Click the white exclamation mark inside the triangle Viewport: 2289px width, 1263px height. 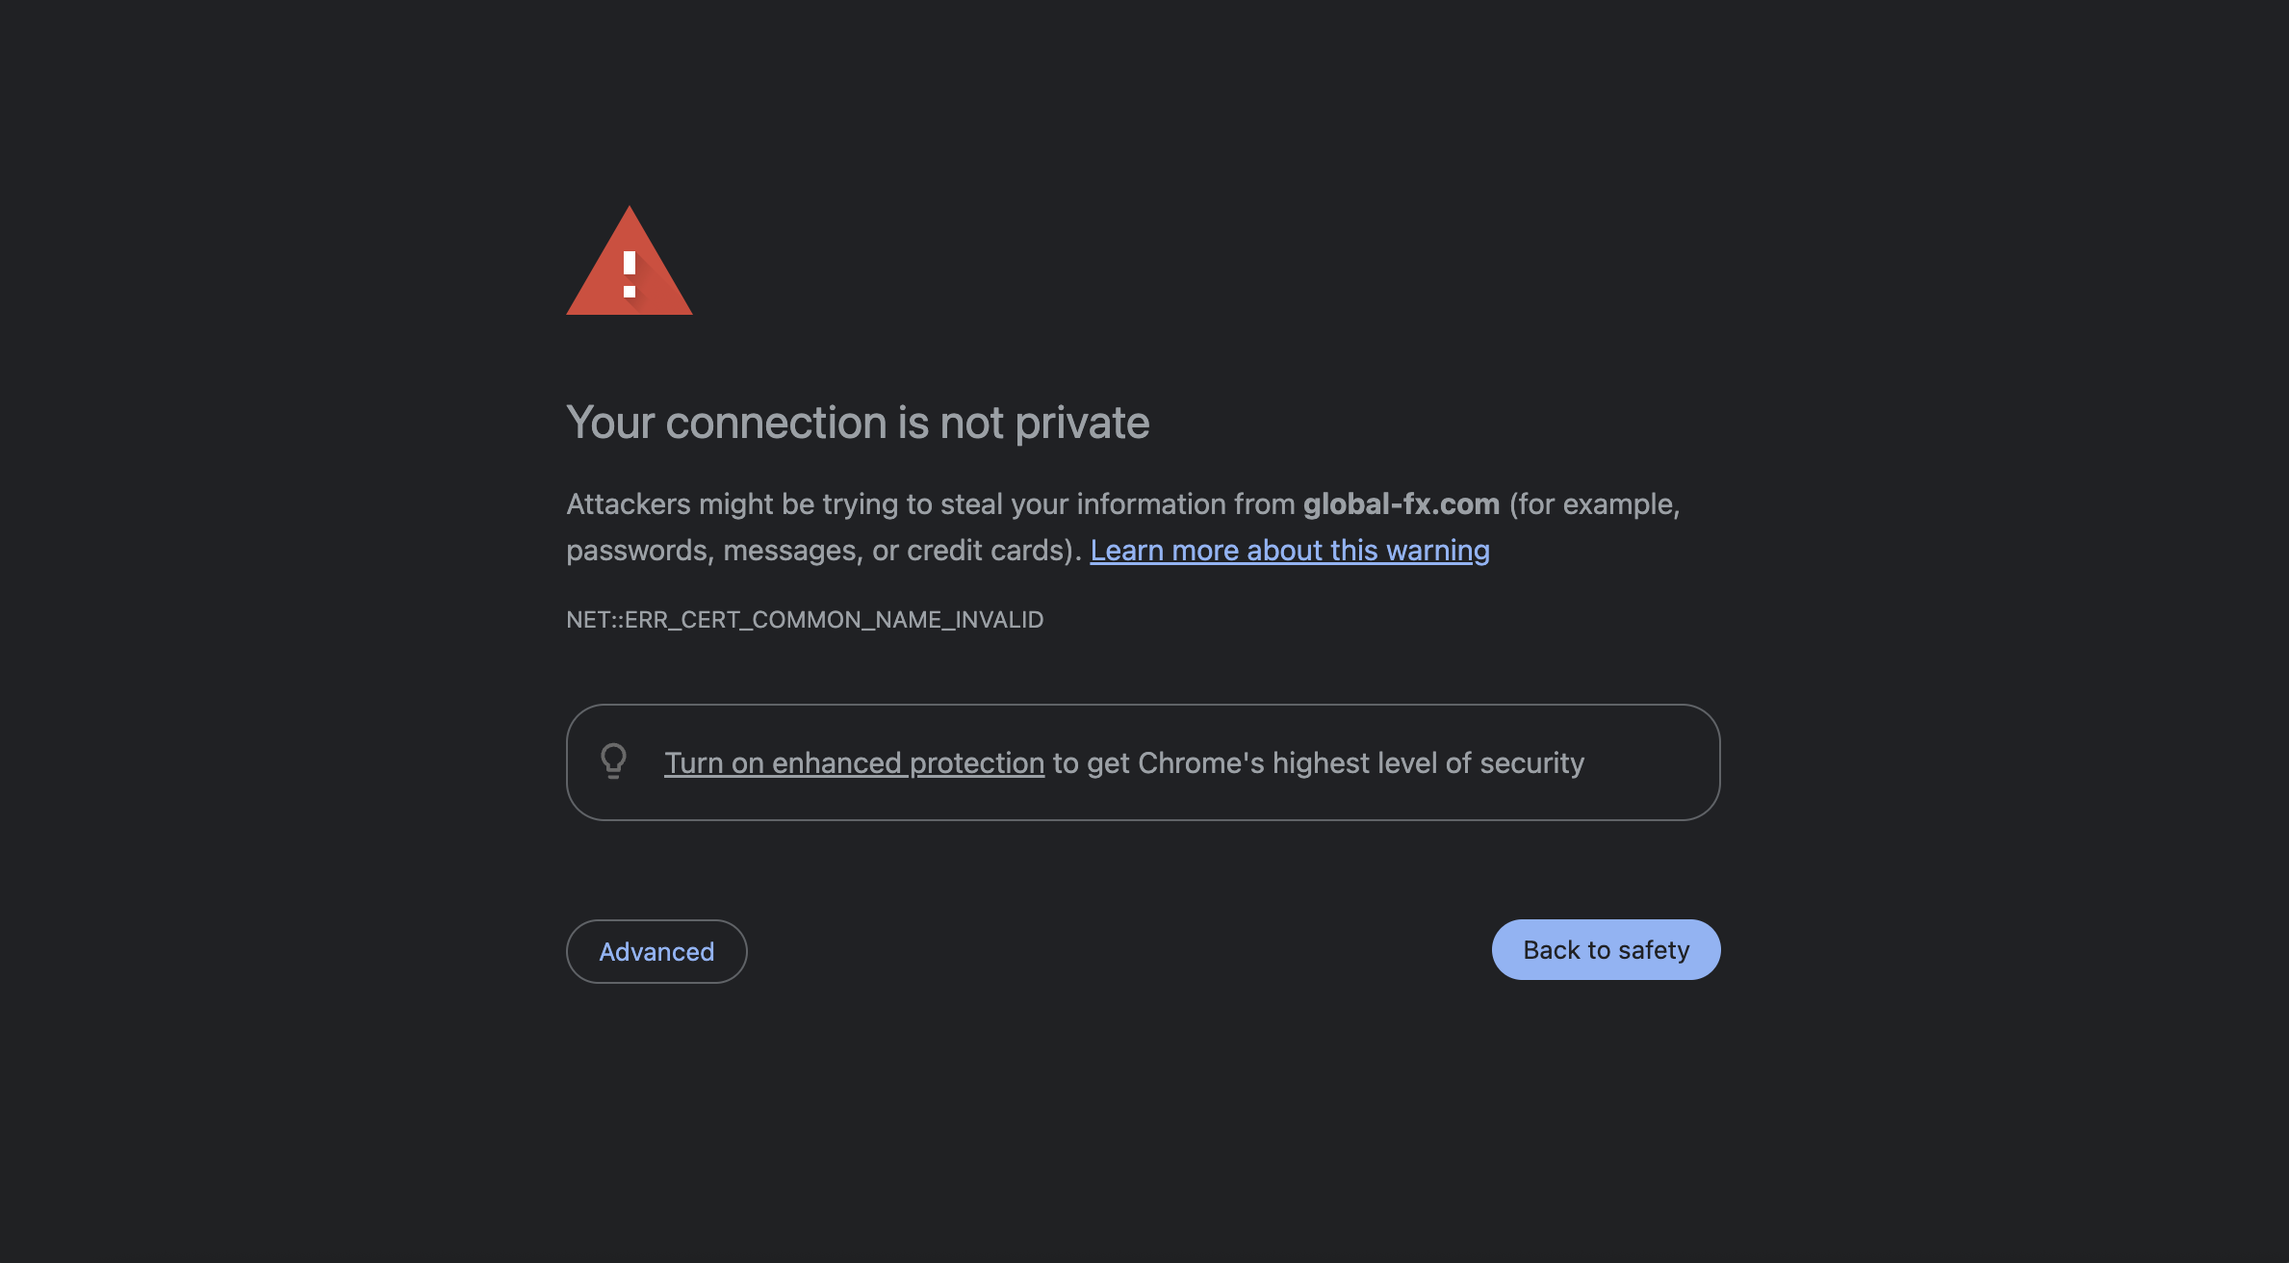point(630,273)
